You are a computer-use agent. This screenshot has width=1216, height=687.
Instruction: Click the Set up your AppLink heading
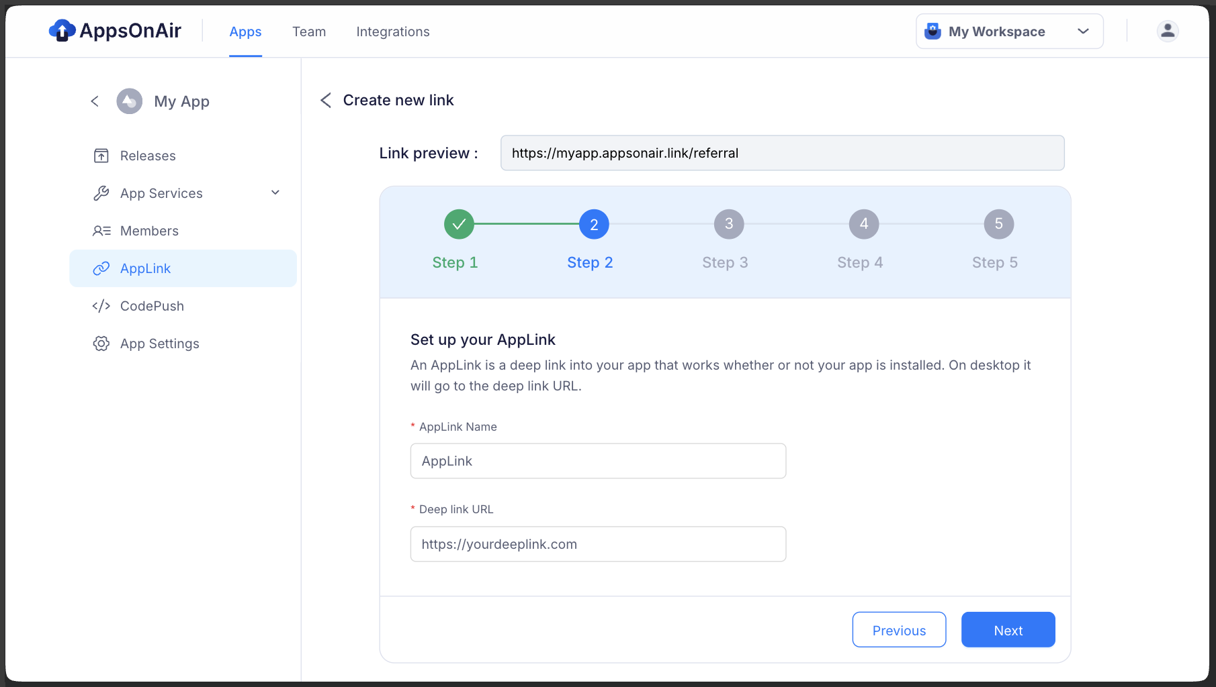(x=483, y=339)
